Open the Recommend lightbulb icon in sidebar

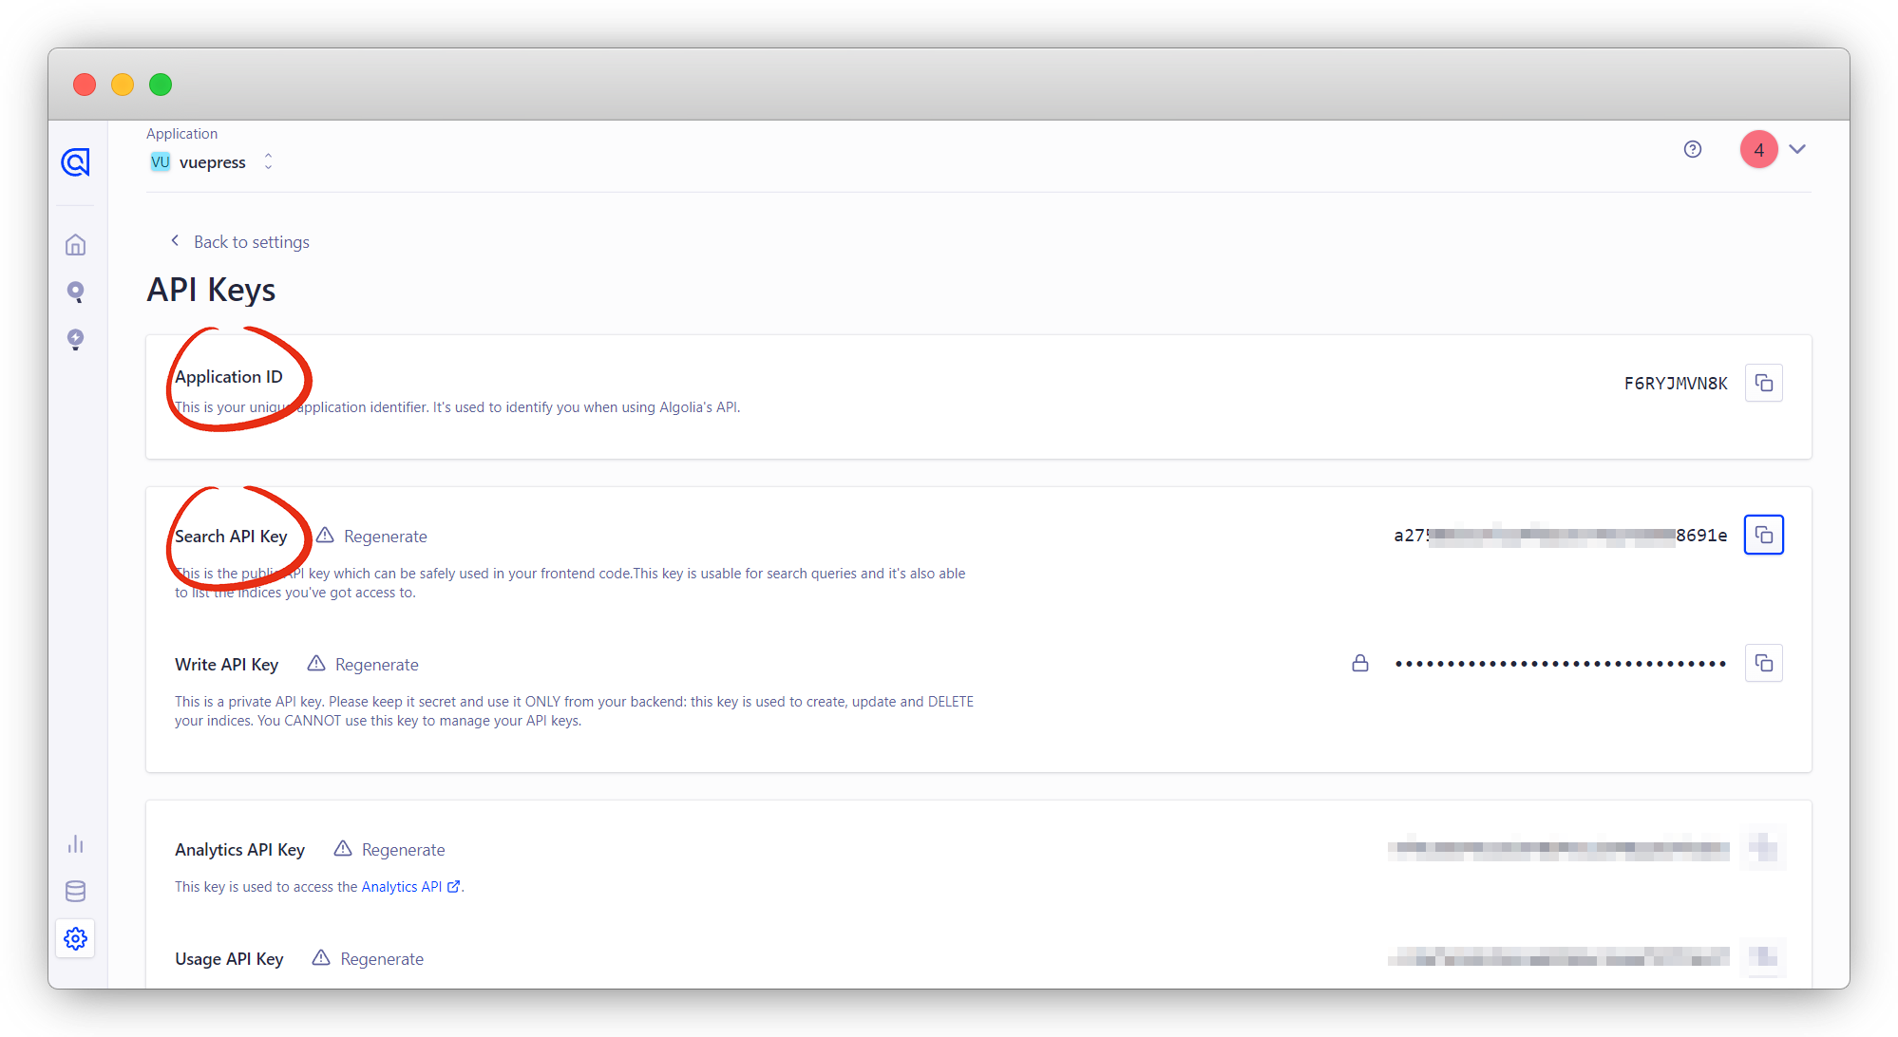point(75,339)
